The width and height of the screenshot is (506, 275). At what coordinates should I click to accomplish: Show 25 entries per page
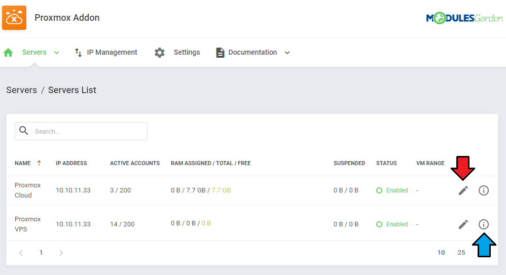coord(461,253)
